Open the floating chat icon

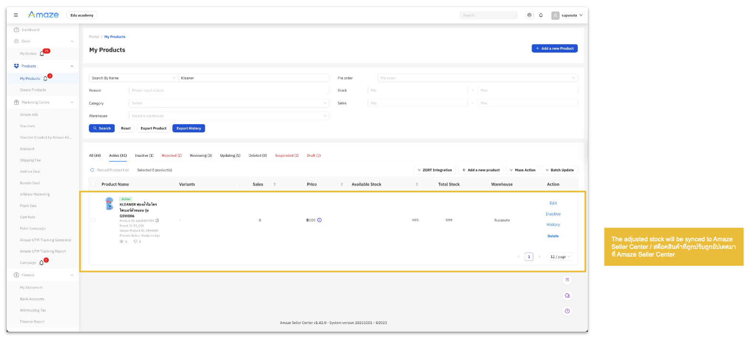pos(567,296)
